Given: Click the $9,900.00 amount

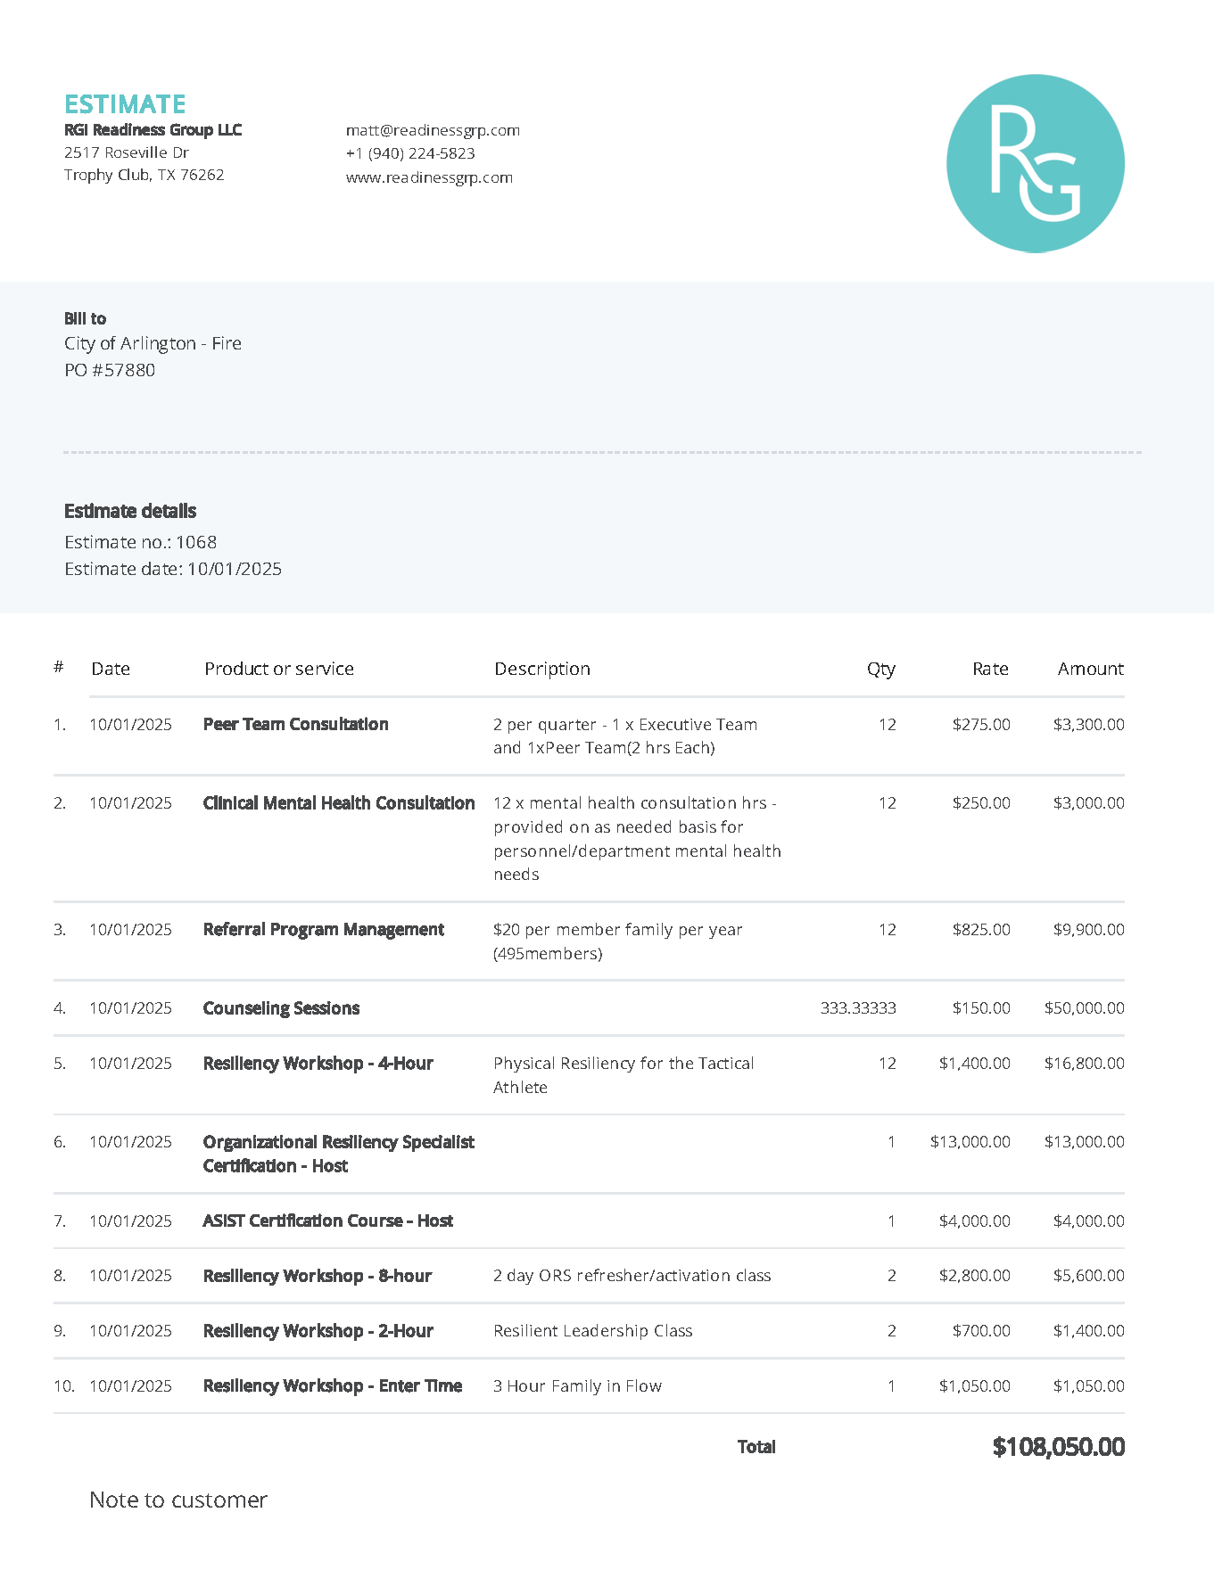Looking at the screenshot, I should [1088, 929].
